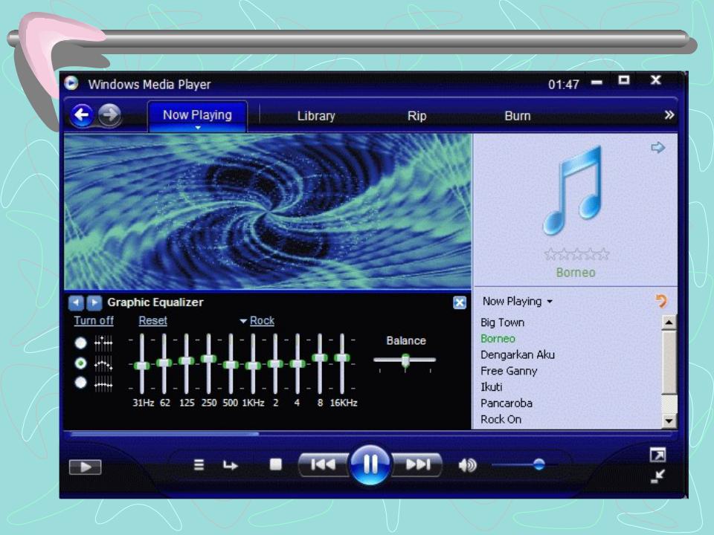The image size is (714, 535).
Task: Open the Now Playing playlist dropdown
Action: click(x=518, y=301)
